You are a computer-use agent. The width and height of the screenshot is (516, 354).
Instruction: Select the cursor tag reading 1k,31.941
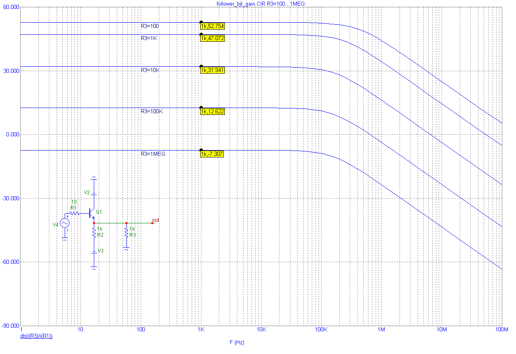pos(212,70)
